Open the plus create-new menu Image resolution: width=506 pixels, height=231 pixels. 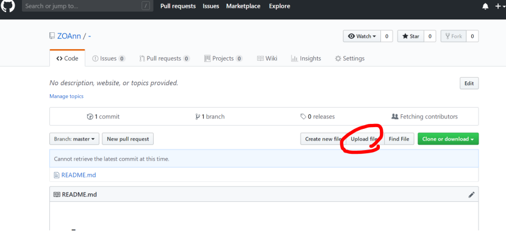point(499,7)
